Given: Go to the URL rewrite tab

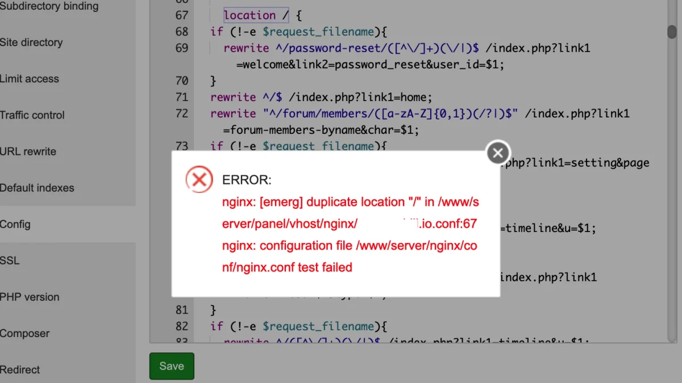Looking at the screenshot, I should [28, 151].
